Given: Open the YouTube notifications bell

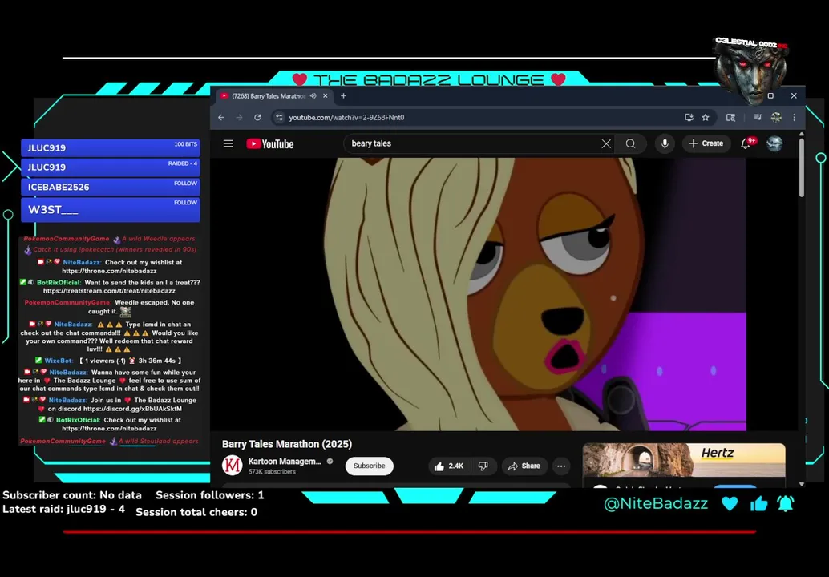Looking at the screenshot, I should click(746, 143).
